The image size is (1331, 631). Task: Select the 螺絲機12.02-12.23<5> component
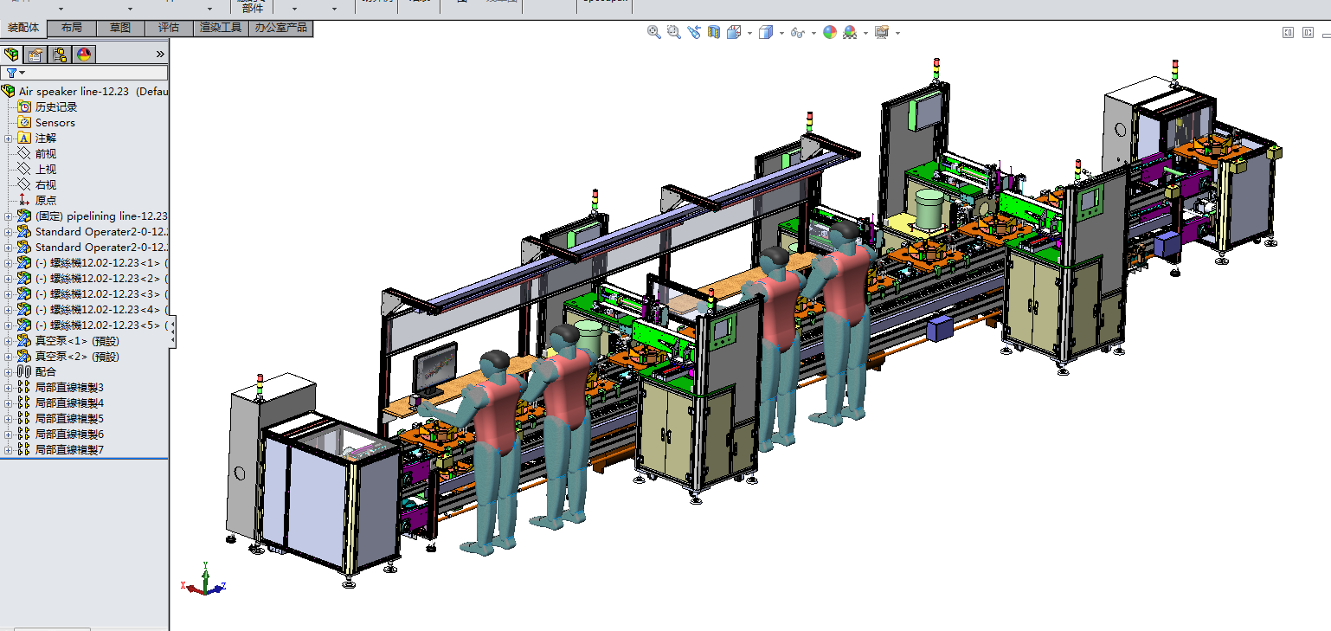click(x=102, y=325)
